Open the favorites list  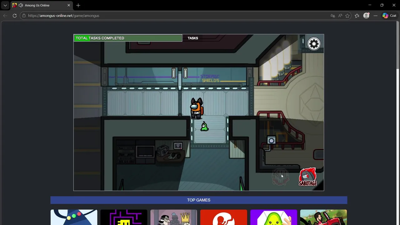(357, 16)
